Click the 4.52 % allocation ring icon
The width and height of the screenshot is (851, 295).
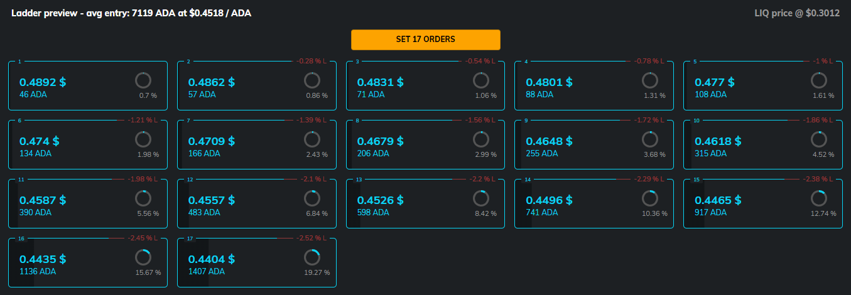pyautogui.click(x=818, y=139)
